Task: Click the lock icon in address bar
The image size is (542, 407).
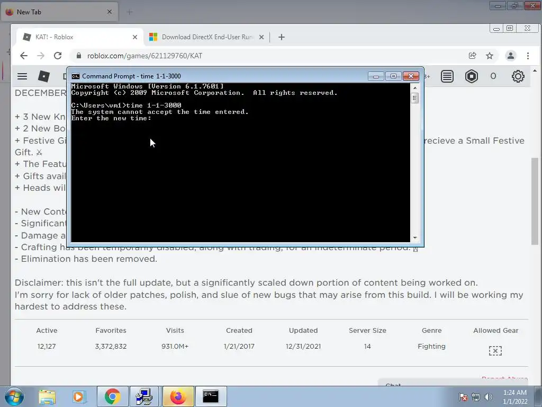Action: (79, 56)
